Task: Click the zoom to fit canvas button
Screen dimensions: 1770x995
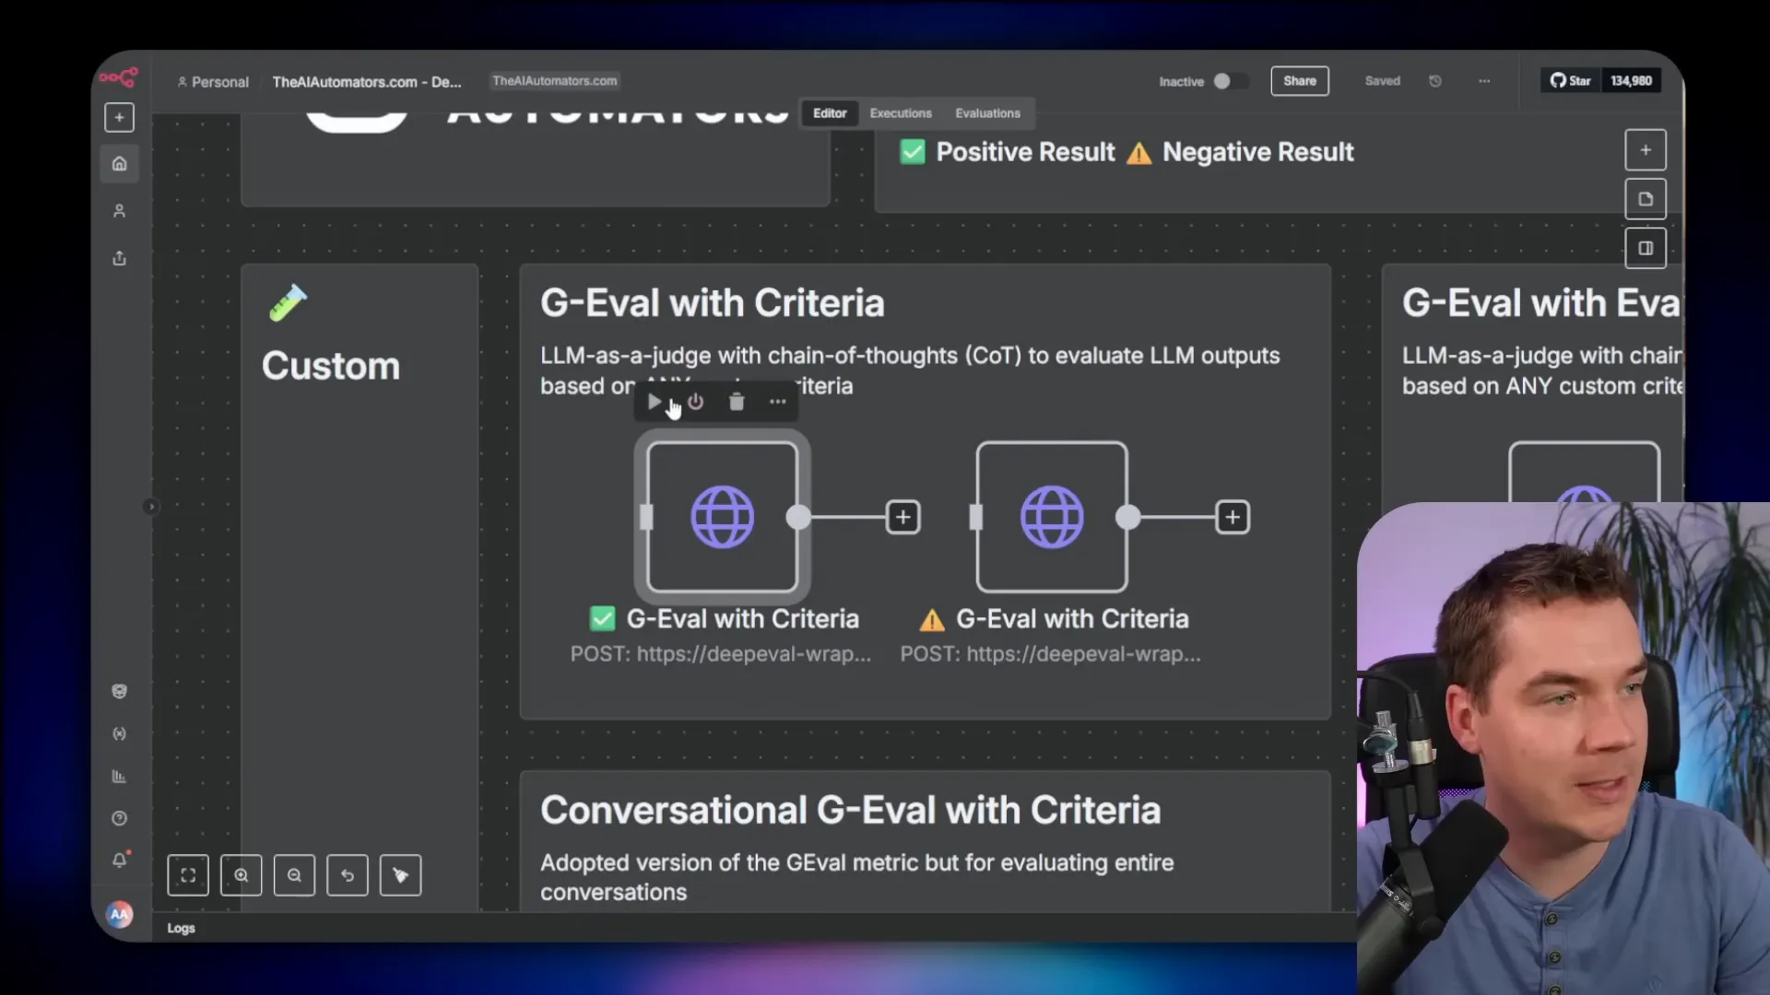Action: point(188,875)
